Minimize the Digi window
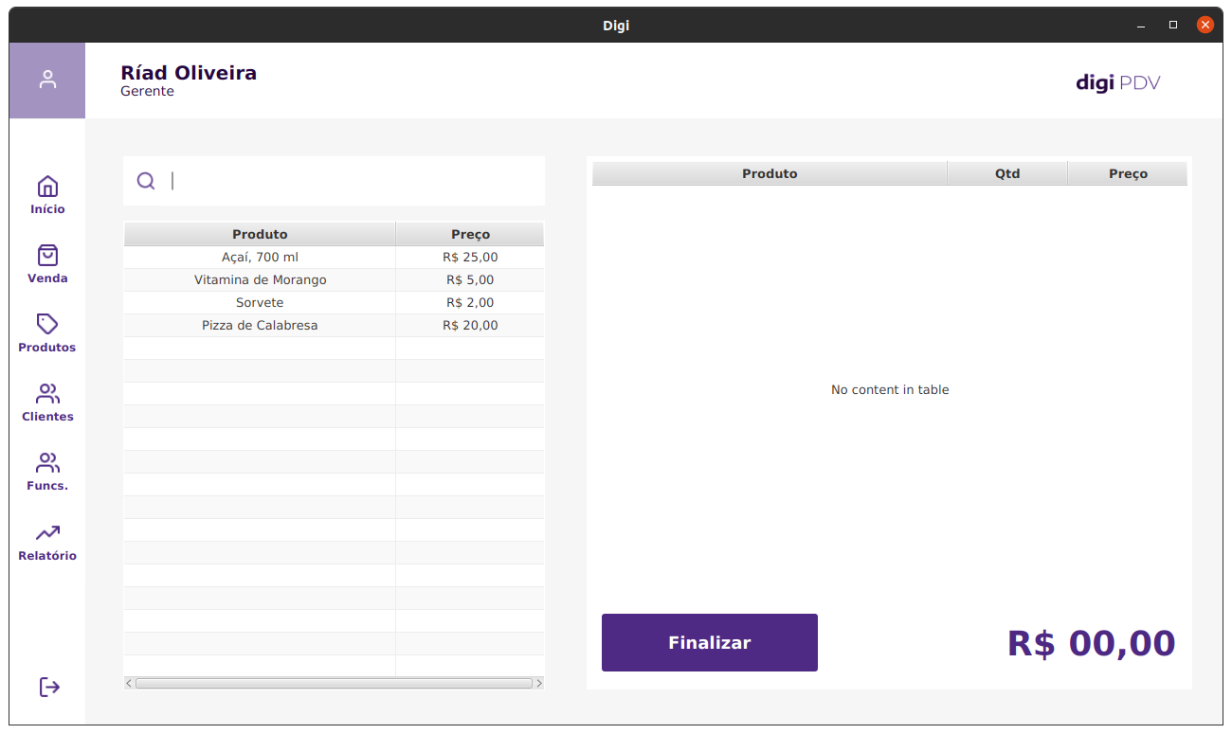This screenshot has height=734, width=1232. [x=1140, y=26]
